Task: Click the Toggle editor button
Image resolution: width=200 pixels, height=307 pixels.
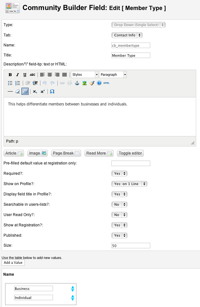Action: click(130, 153)
